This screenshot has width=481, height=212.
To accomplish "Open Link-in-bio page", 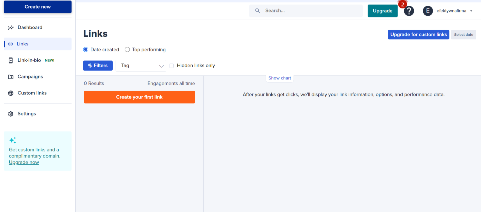I will click(x=29, y=60).
